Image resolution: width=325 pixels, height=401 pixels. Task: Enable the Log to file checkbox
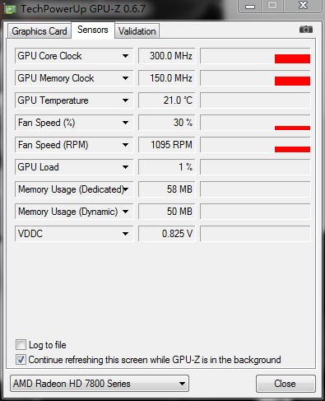coord(21,344)
